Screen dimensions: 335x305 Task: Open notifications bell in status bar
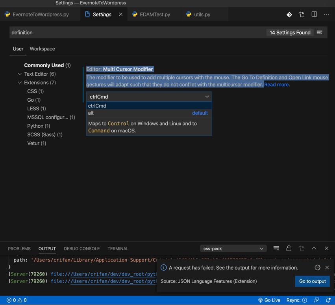328,300
